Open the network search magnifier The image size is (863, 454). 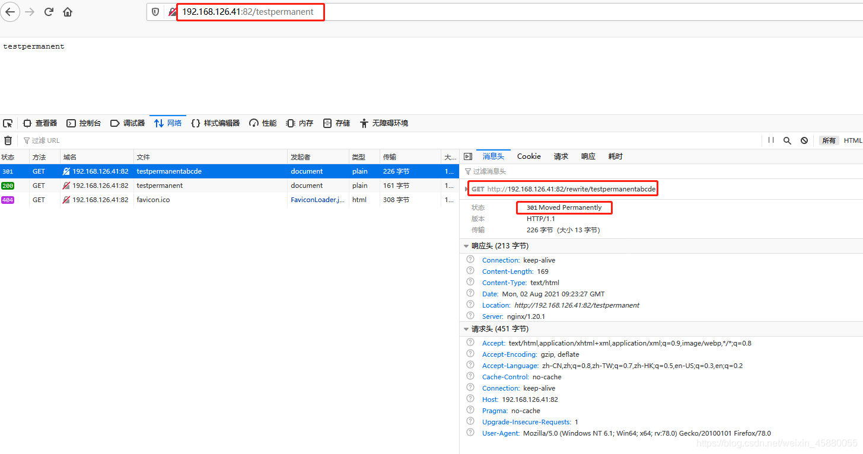pos(787,140)
